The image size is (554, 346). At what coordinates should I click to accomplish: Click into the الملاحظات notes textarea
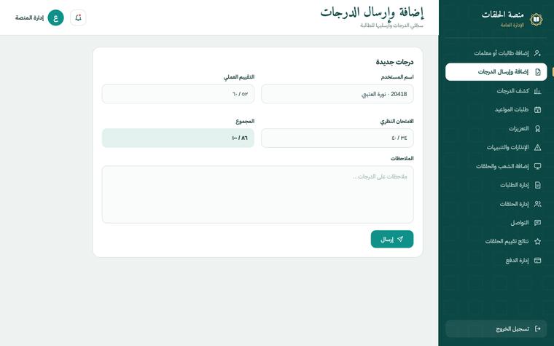click(x=257, y=194)
